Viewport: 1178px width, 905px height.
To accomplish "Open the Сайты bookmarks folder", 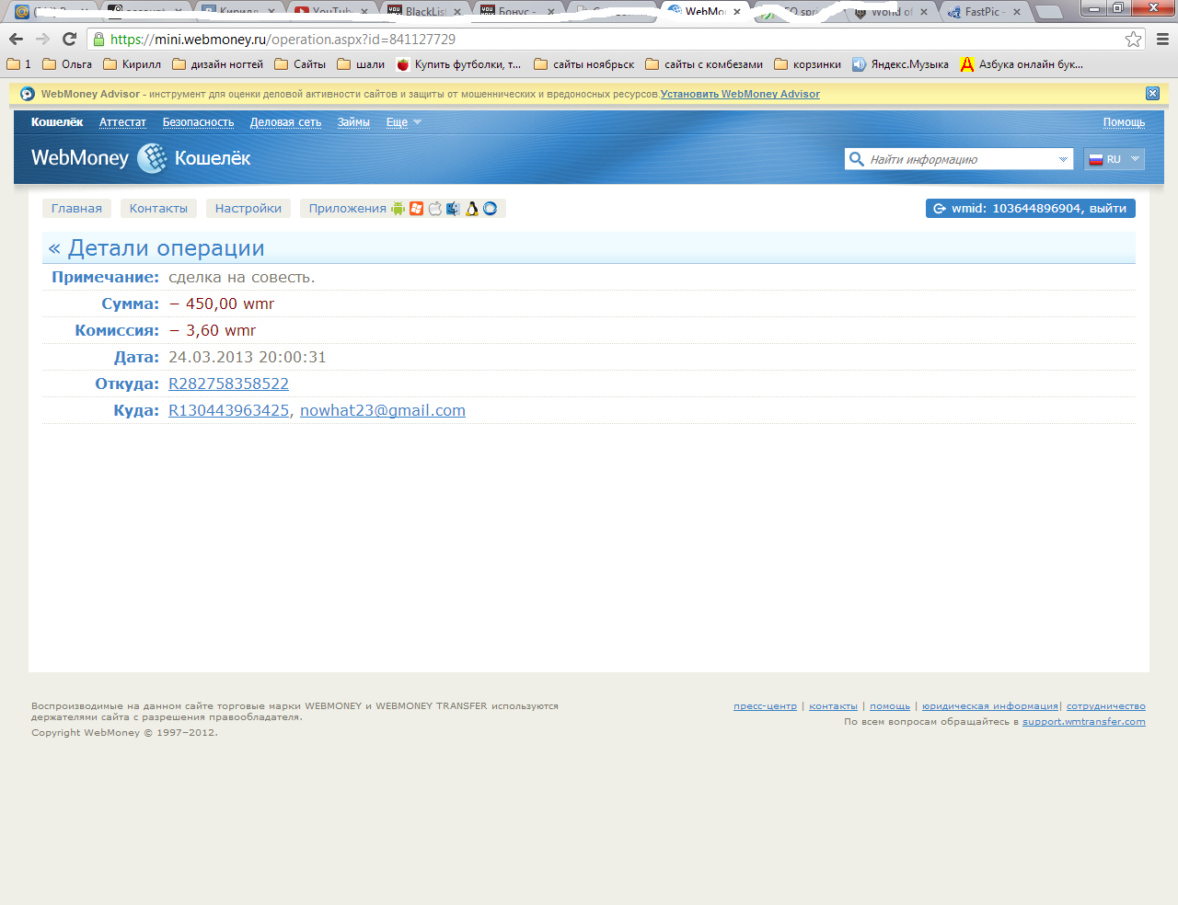I will click(300, 64).
